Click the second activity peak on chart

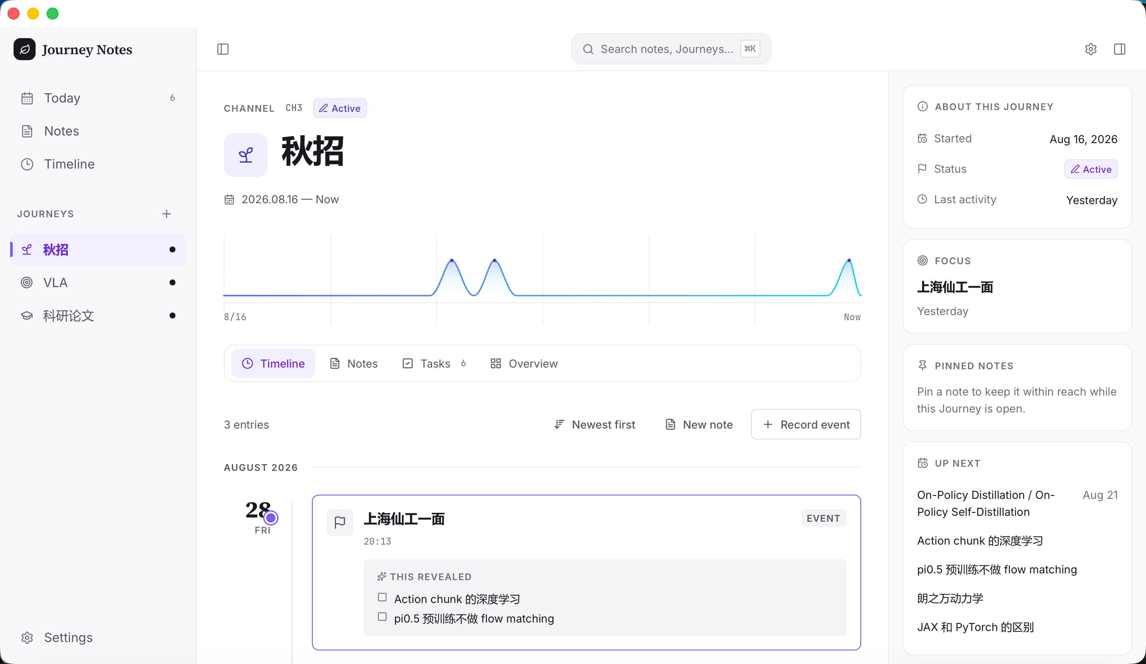tap(494, 260)
